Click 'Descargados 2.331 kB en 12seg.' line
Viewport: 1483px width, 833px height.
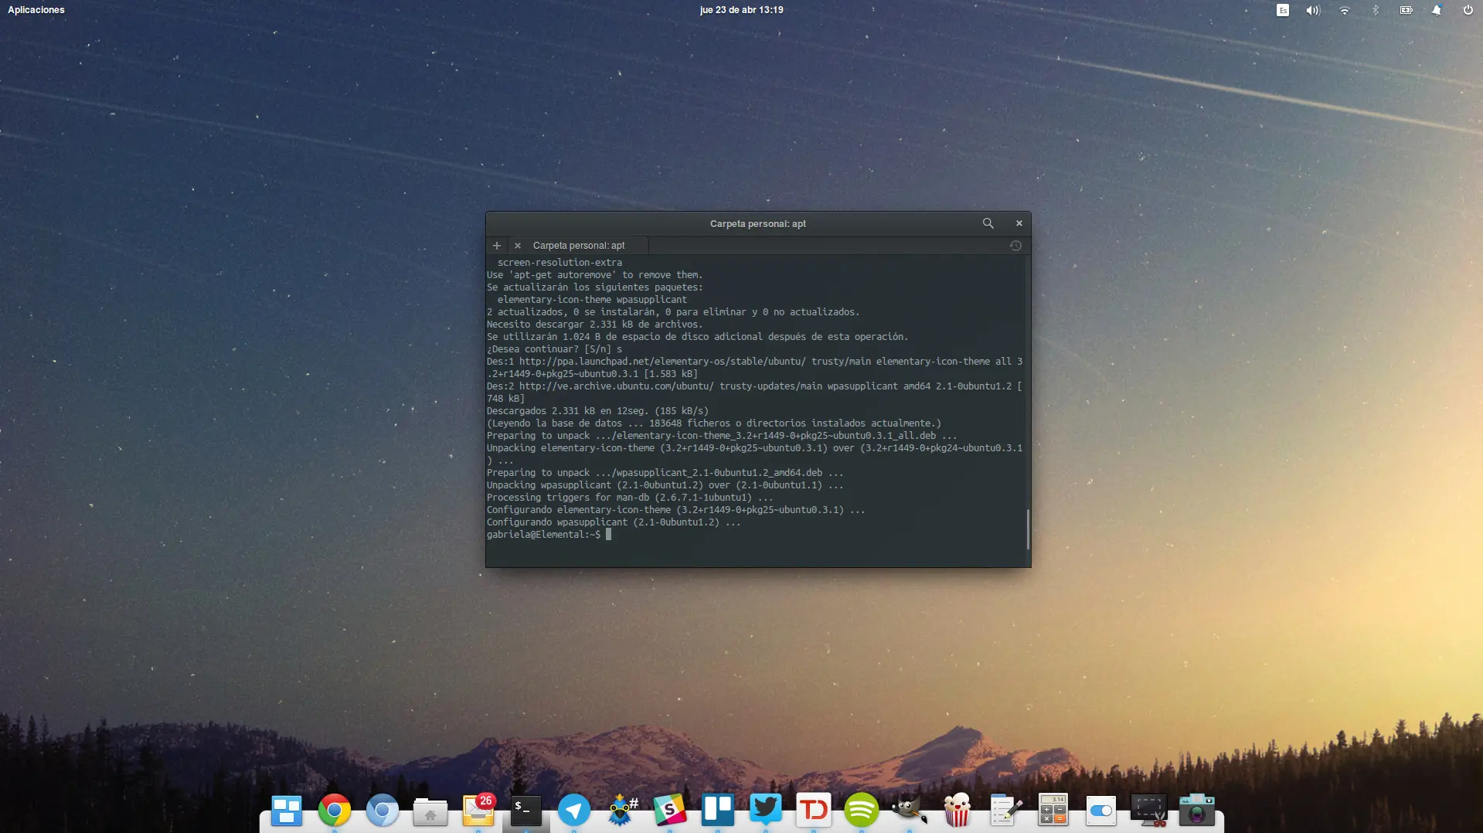[597, 411]
